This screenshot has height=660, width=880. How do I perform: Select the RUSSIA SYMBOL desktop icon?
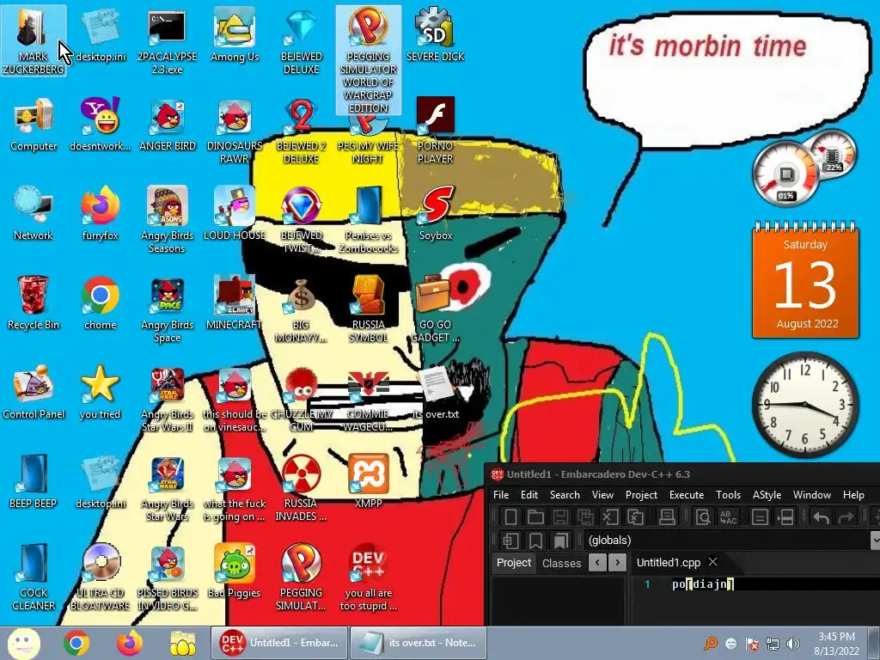click(x=368, y=309)
